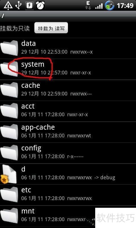Open the app-cache folder icon

coord(9,132)
